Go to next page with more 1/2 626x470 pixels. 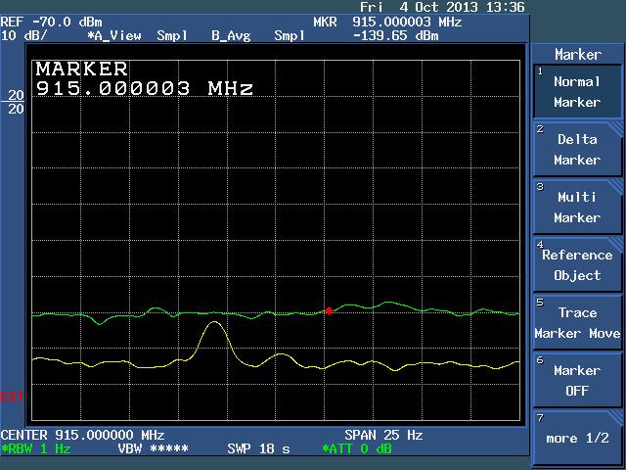577,438
